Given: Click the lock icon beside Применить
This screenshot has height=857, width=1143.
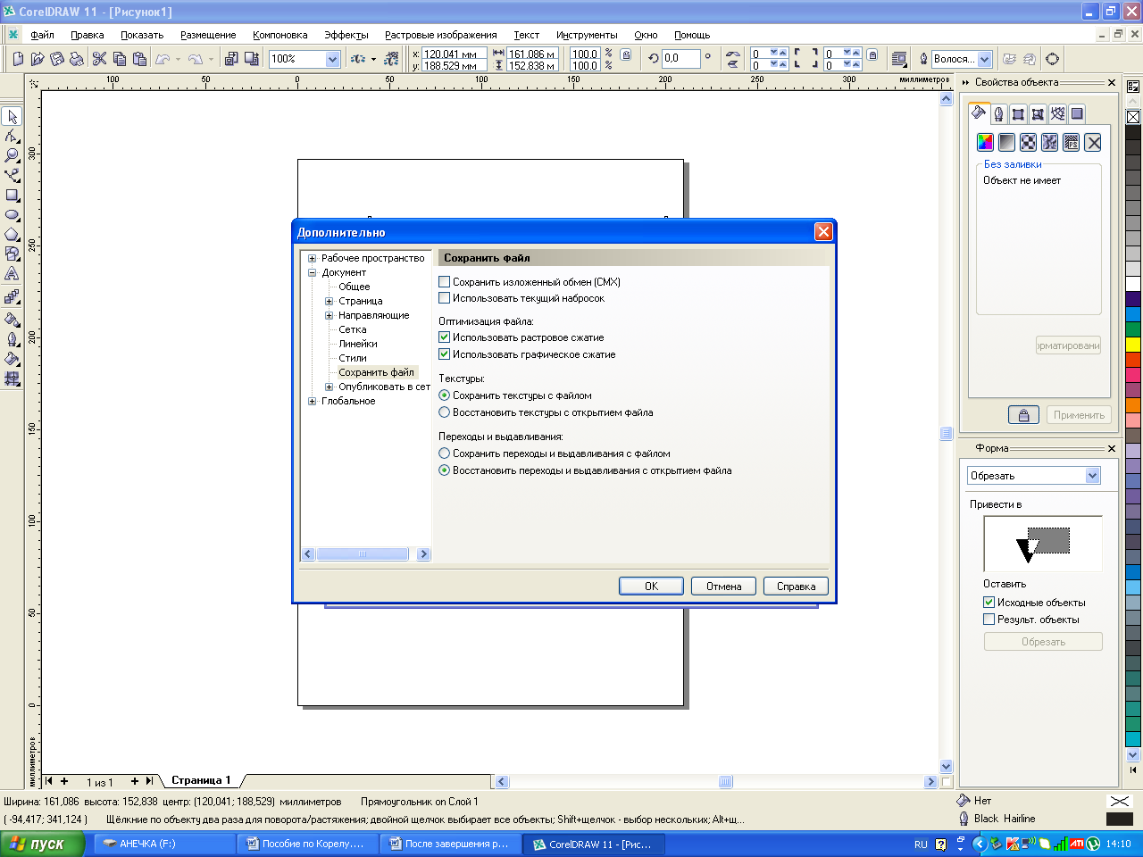Looking at the screenshot, I should [1024, 415].
